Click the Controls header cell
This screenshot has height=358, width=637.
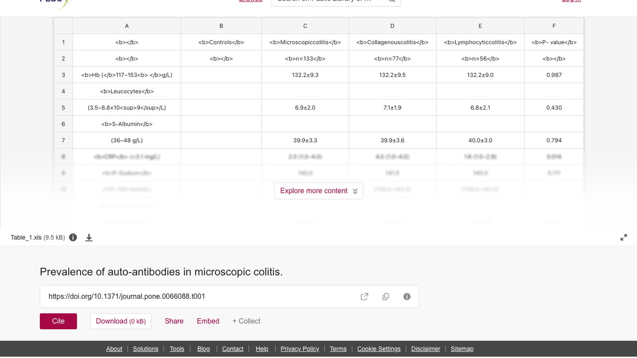(x=221, y=42)
